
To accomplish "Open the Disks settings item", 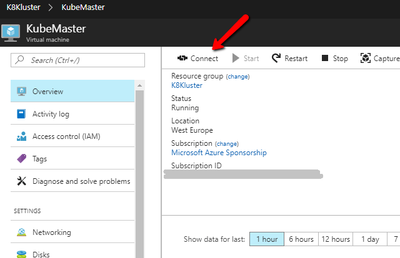I will pyautogui.click(x=42, y=254).
